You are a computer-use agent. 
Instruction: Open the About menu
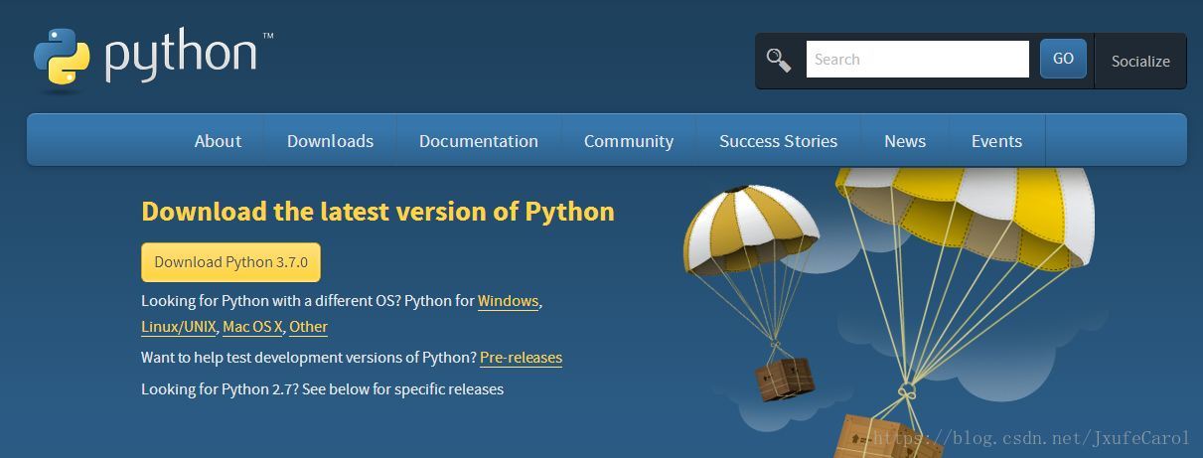(218, 141)
